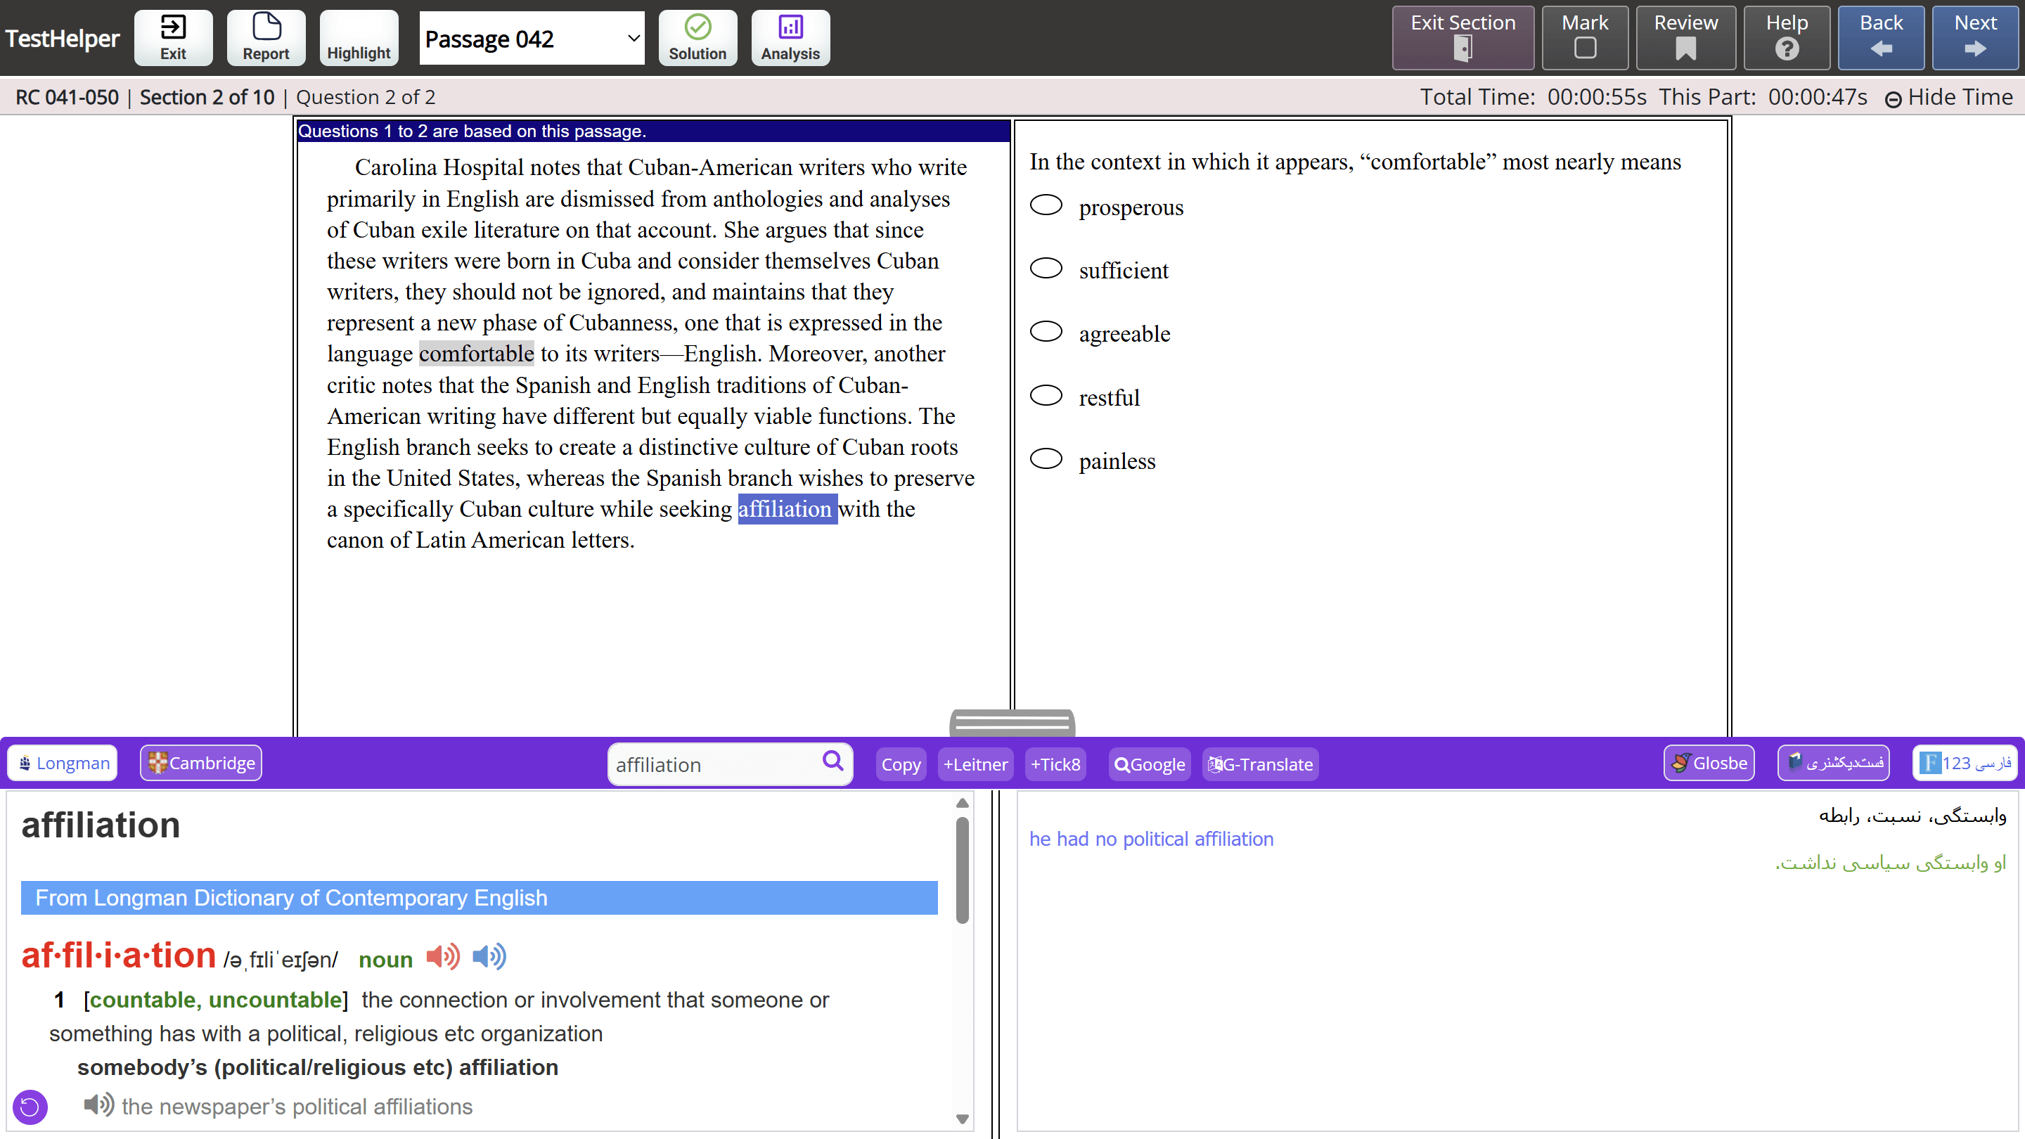Screen dimensions: 2025x1139
Task: Toggle the Mark checkbox
Action: pyautogui.click(x=1585, y=49)
